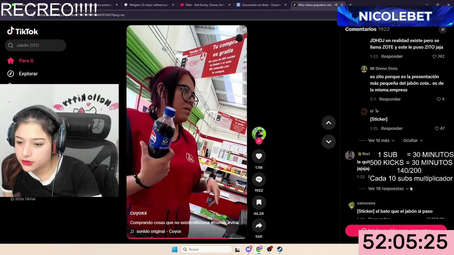Open Discord from the taskbar
Image resolution: width=454 pixels, height=255 pixels.
click(249, 249)
